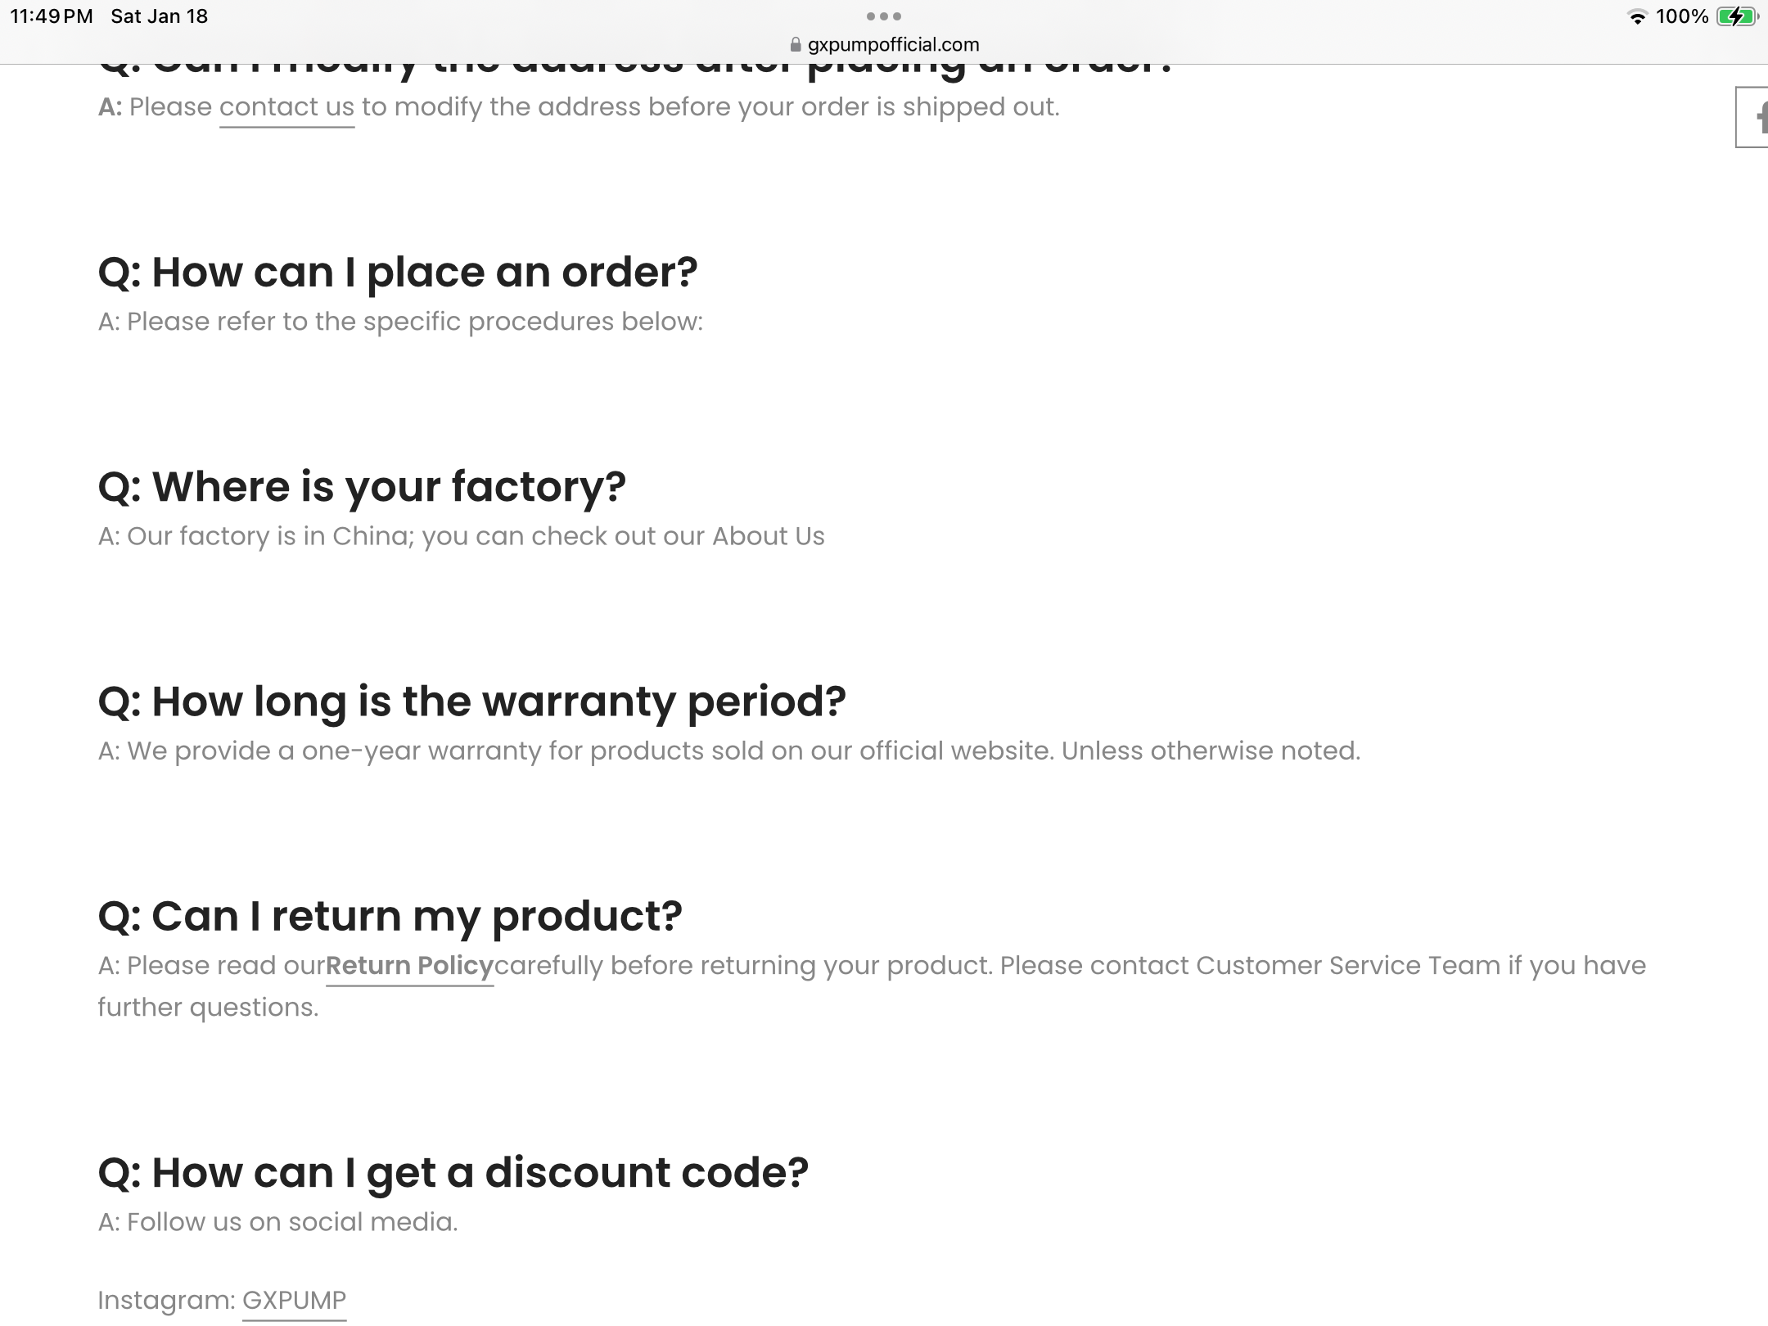Tap the date Sat Jan 18 in status bar
Viewport: 1768px width, 1326px height.
(x=159, y=16)
